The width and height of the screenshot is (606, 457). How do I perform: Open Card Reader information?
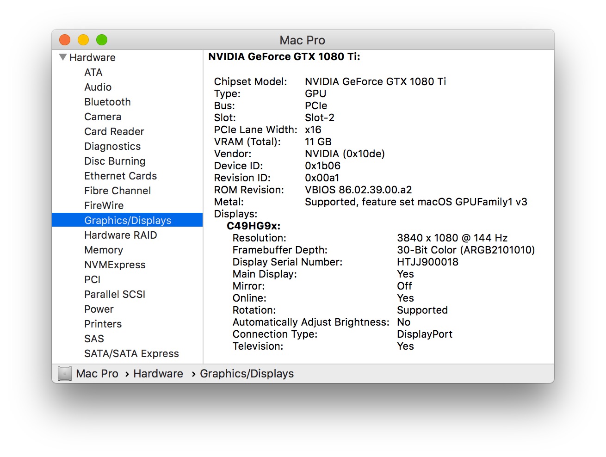[114, 132]
